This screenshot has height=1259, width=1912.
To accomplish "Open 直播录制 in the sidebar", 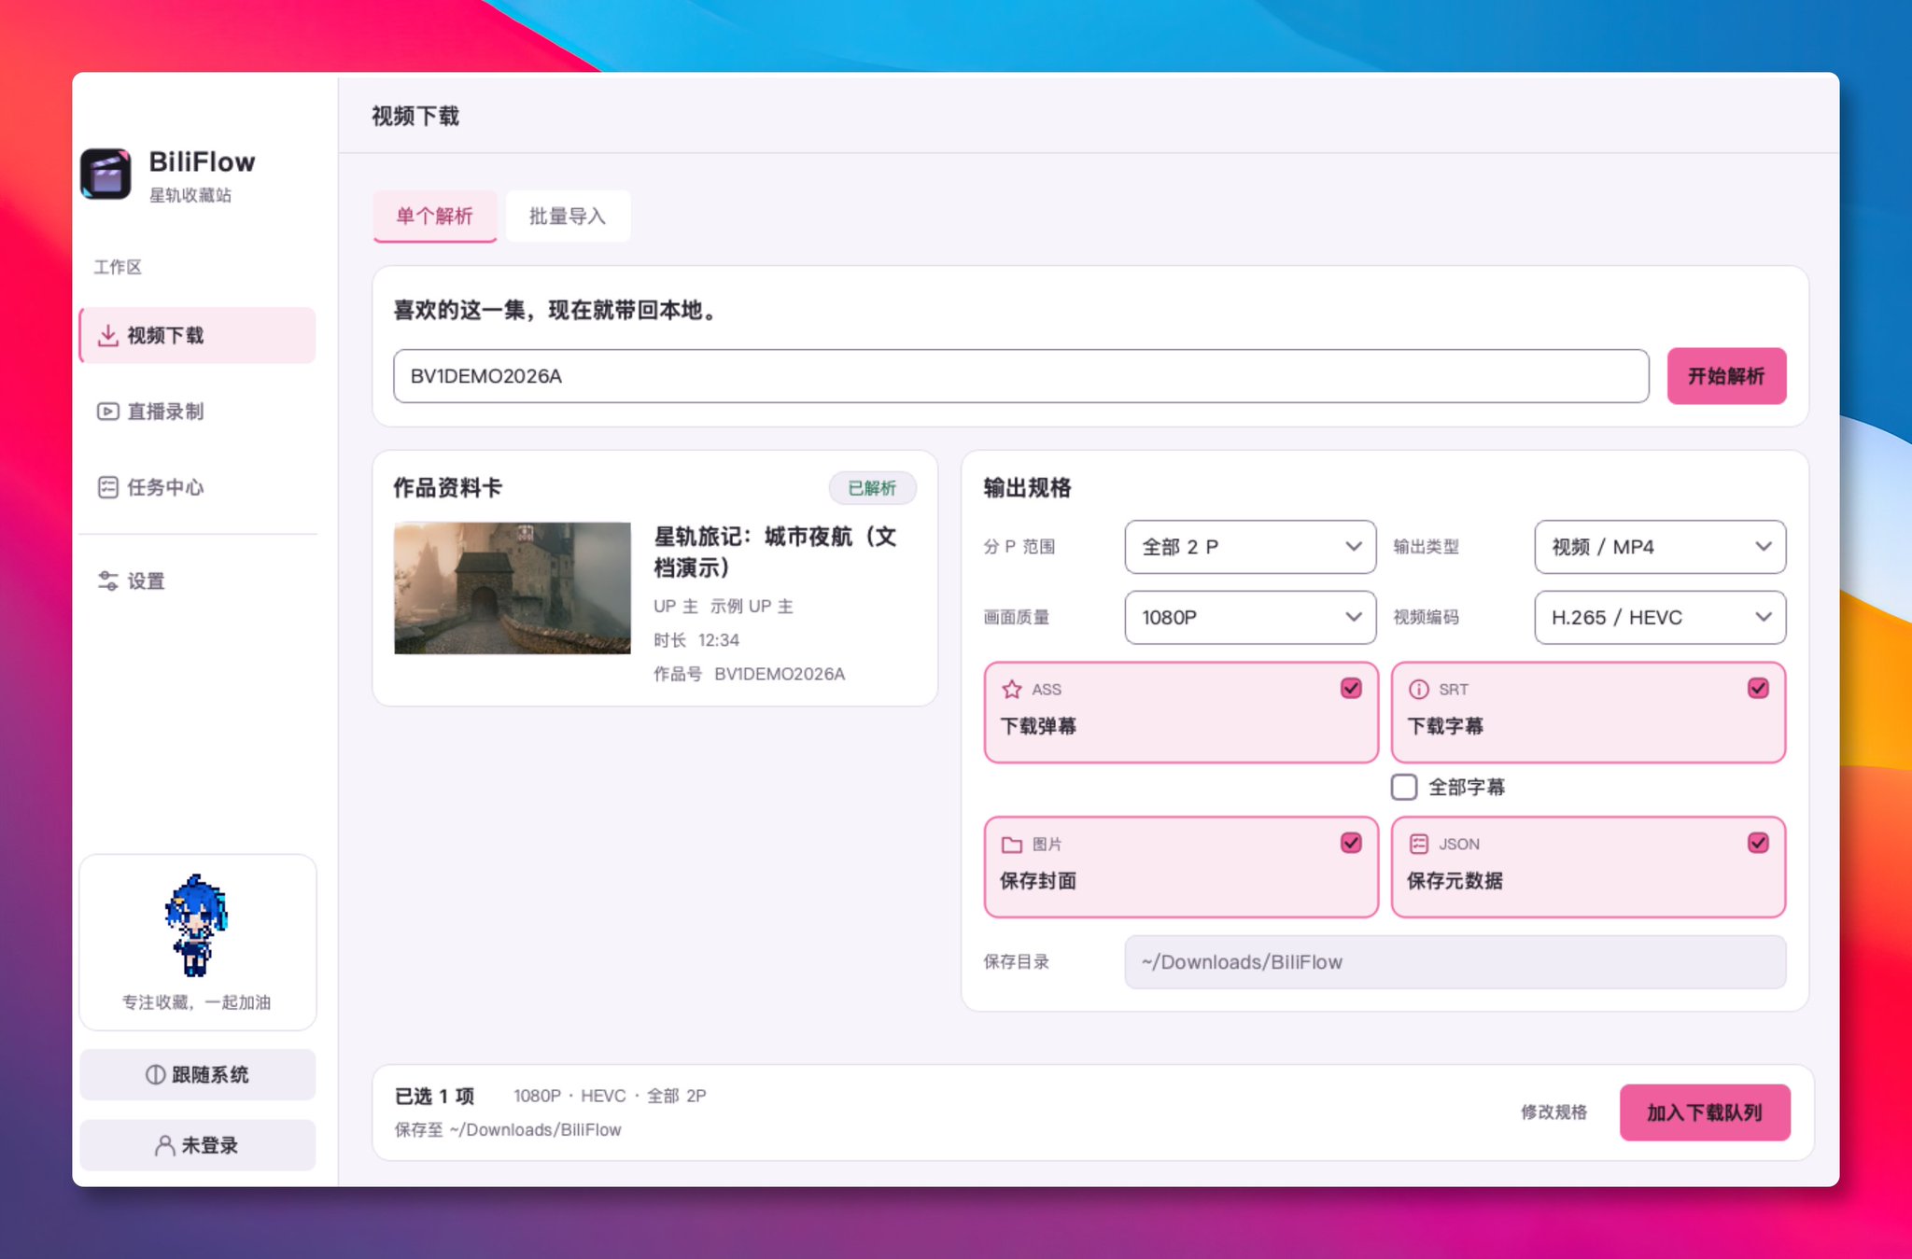I will pyautogui.click(x=198, y=412).
